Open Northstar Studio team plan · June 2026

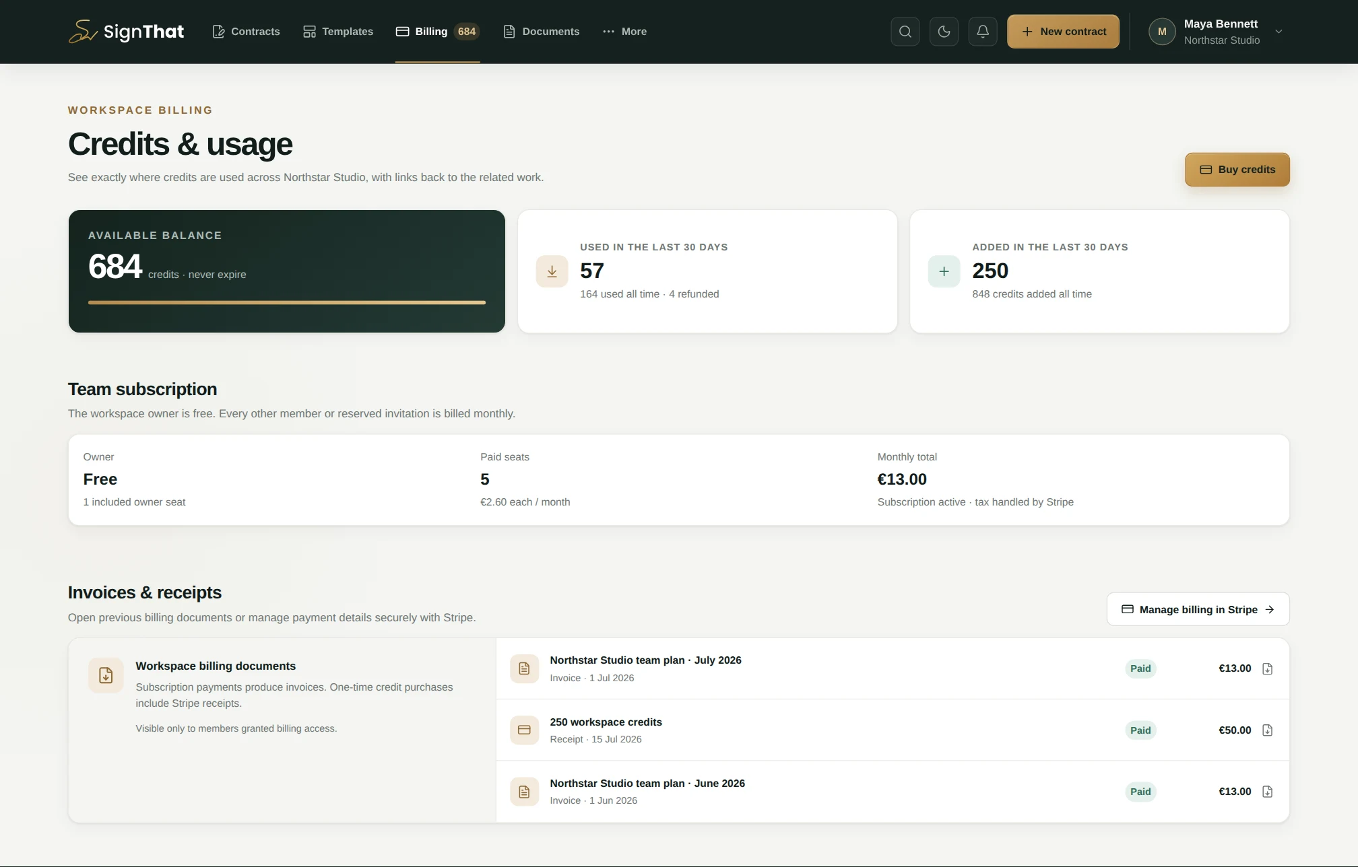coord(893,792)
